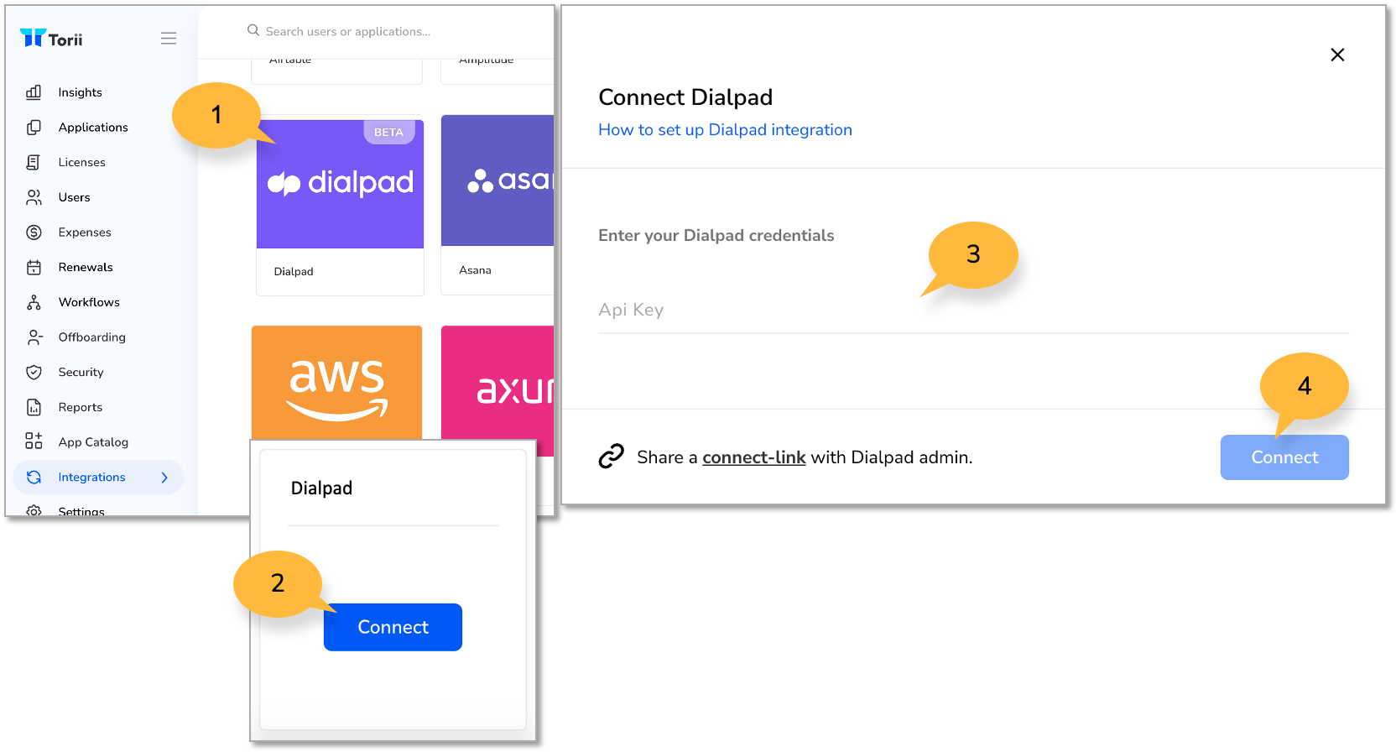Follow the connect-link hyperlink
1396x752 pixels.
pyautogui.click(x=754, y=457)
